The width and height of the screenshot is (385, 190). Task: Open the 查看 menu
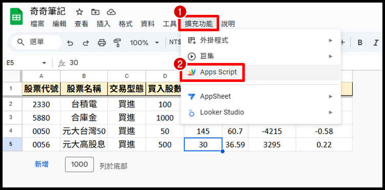[x=82, y=24]
